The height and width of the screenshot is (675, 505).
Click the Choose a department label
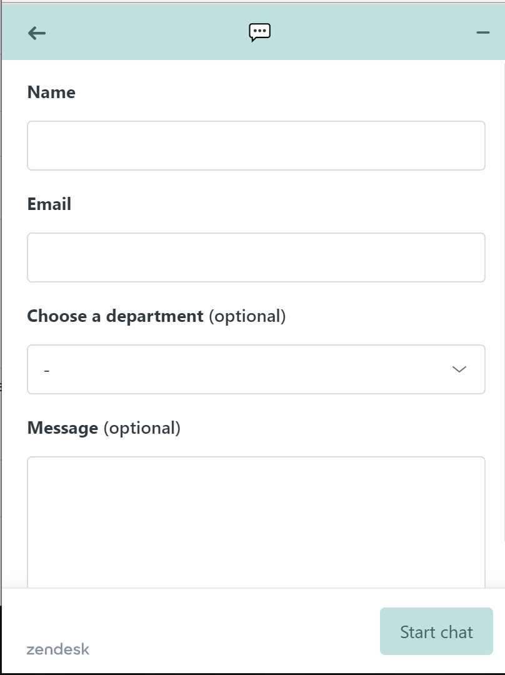pos(116,316)
